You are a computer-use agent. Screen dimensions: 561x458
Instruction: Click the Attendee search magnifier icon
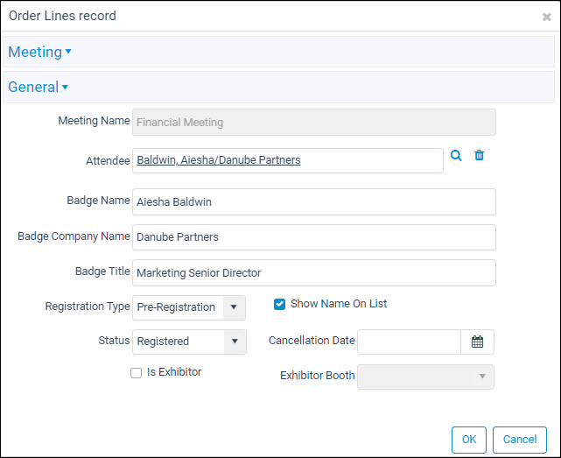[456, 155]
